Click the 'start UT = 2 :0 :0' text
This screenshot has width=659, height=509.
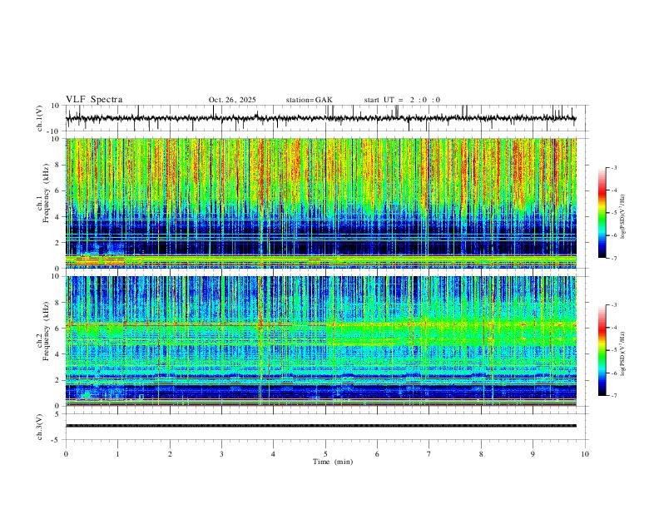402,100
